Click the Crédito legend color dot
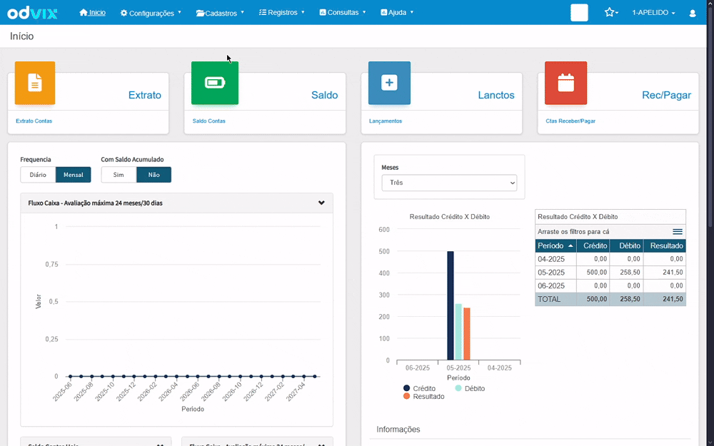714x446 pixels. (407, 388)
